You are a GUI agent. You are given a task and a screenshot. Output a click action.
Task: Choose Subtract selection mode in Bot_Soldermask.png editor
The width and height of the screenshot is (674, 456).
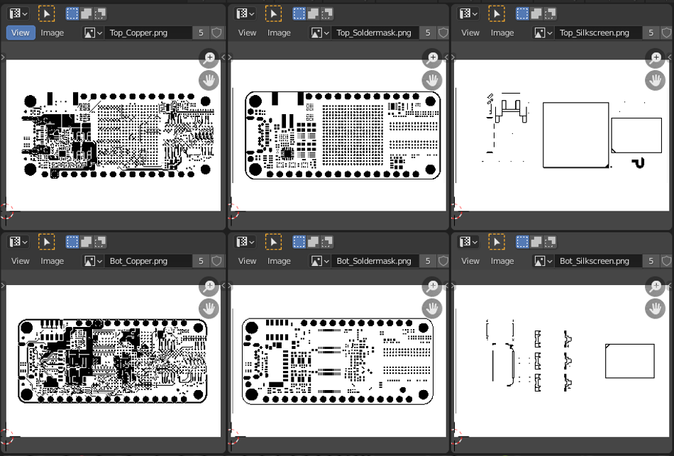click(326, 242)
